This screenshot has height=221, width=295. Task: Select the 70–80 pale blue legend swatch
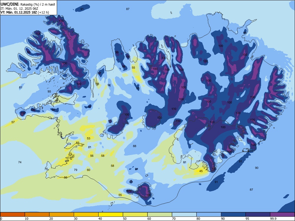(184, 215)
